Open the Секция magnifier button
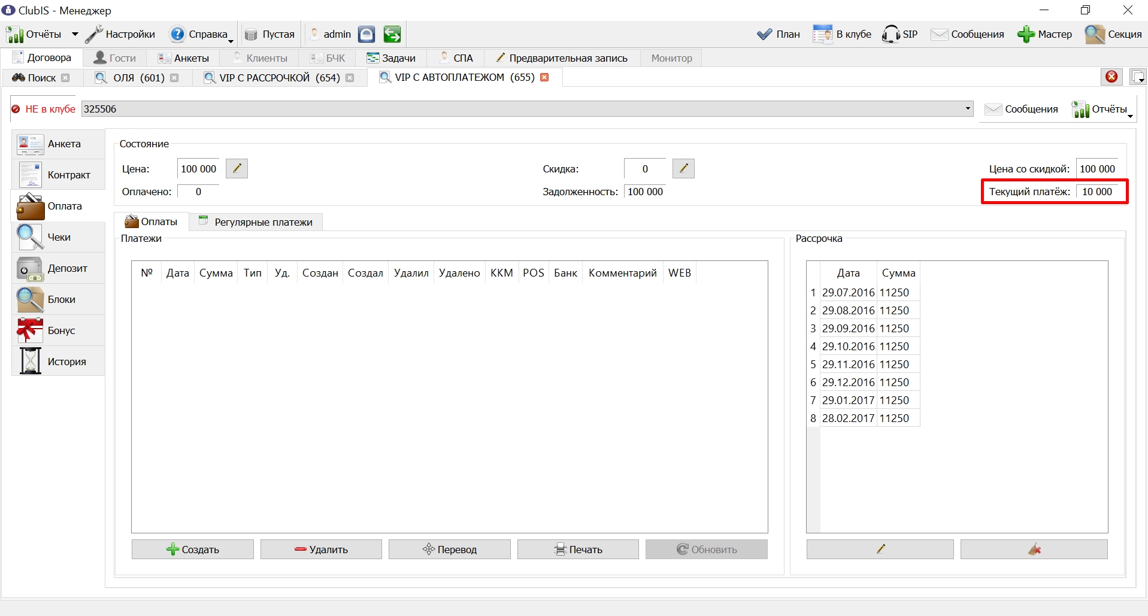The image size is (1148, 616). (1113, 34)
